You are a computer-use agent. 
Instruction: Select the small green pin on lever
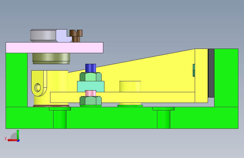click(194, 70)
